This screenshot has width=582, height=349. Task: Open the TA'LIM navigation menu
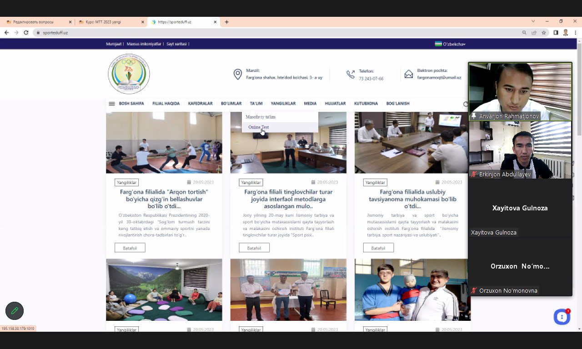pyautogui.click(x=256, y=104)
